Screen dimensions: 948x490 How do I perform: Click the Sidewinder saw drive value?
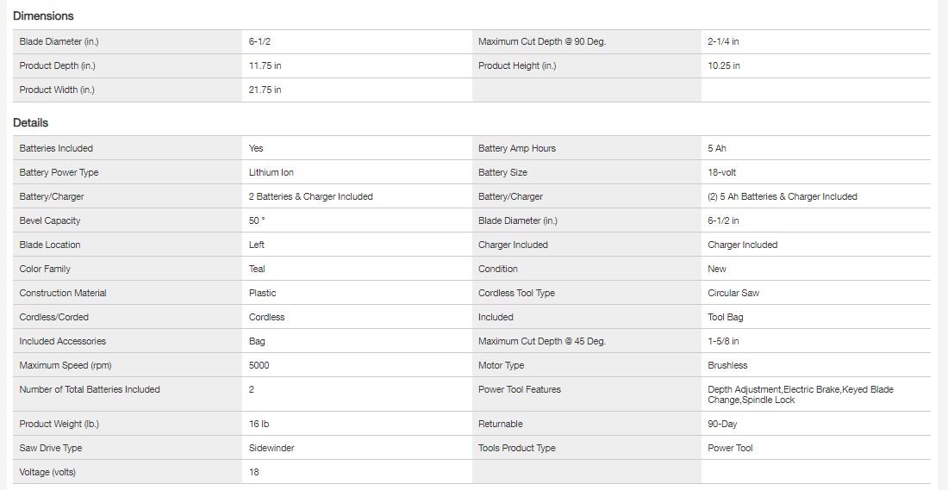pos(271,448)
